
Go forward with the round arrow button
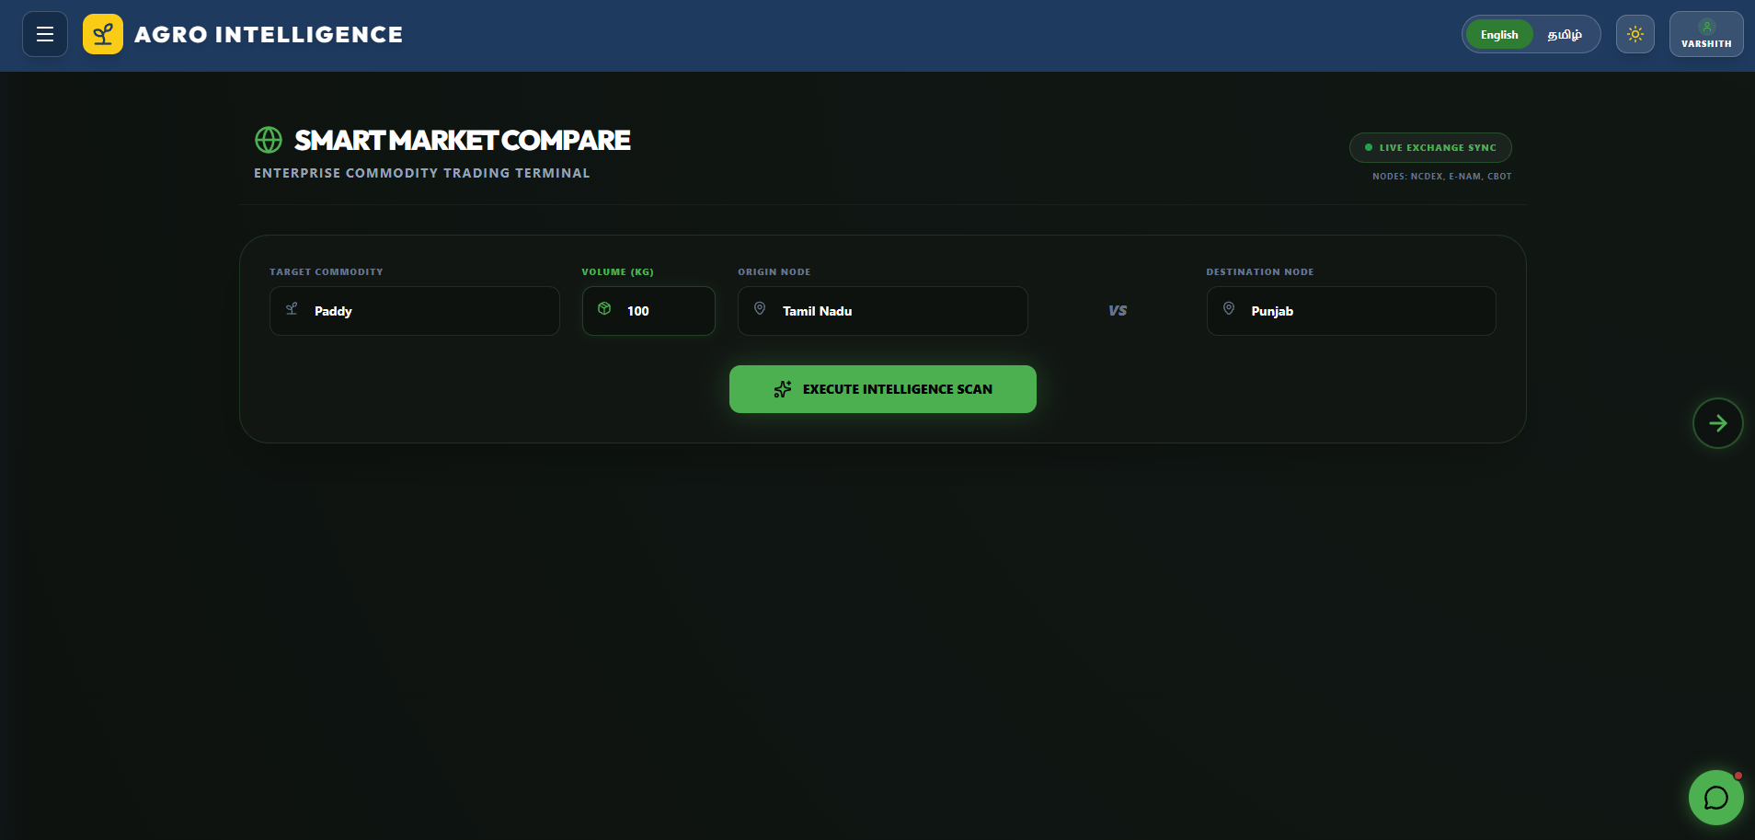tap(1718, 423)
